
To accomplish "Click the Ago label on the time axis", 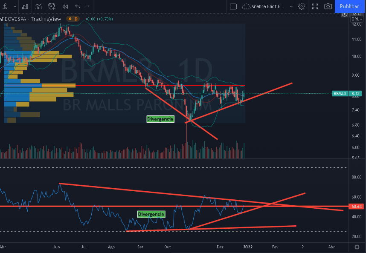I will (x=111, y=247).
